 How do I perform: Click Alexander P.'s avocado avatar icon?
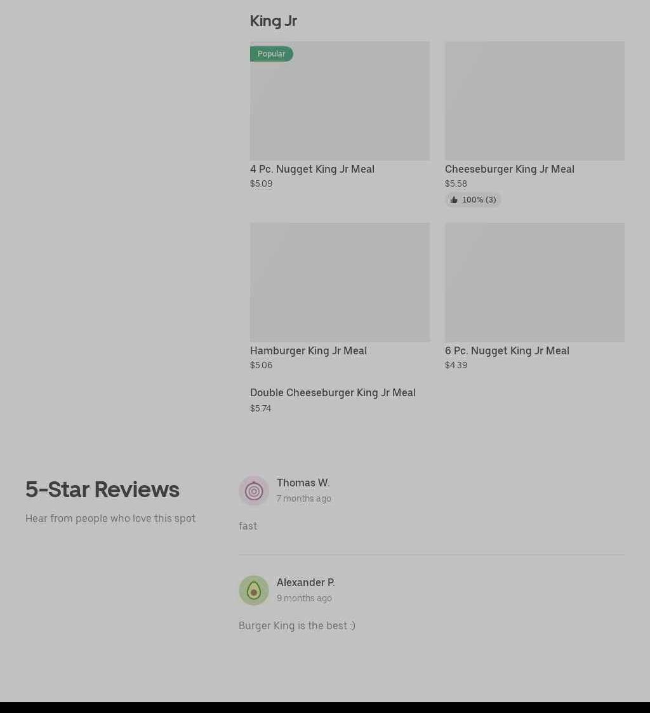pos(254,590)
